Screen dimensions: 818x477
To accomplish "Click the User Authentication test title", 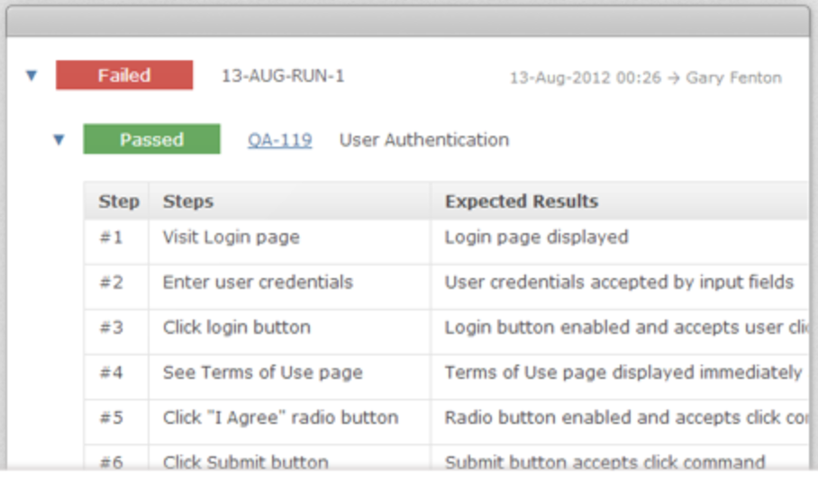I will pyautogui.click(x=424, y=139).
